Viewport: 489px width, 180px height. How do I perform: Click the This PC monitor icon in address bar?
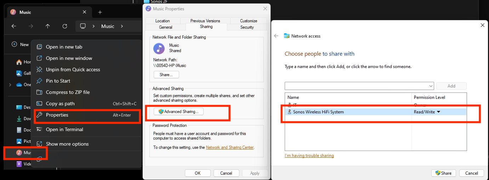click(x=83, y=26)
